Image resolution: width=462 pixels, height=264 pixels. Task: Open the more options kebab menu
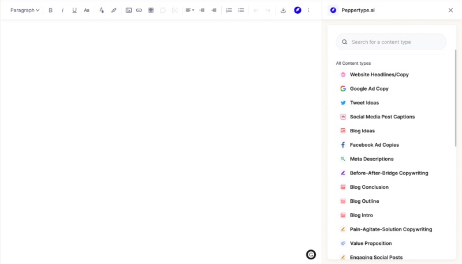click(x=308, y=10)
